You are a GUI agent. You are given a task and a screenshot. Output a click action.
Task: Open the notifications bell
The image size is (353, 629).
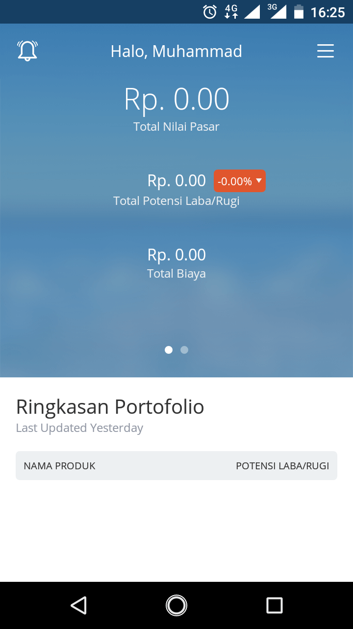click(27, 51)
